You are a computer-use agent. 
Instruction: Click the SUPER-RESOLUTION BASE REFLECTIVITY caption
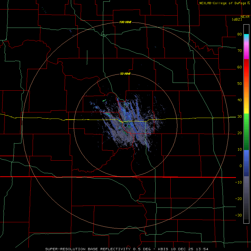[88, 249]
